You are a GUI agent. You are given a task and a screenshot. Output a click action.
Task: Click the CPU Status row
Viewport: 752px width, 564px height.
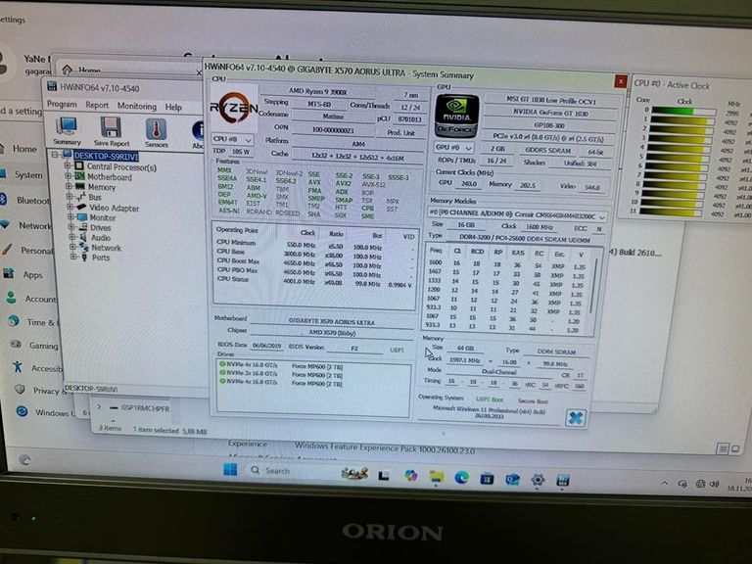[314, 281]
